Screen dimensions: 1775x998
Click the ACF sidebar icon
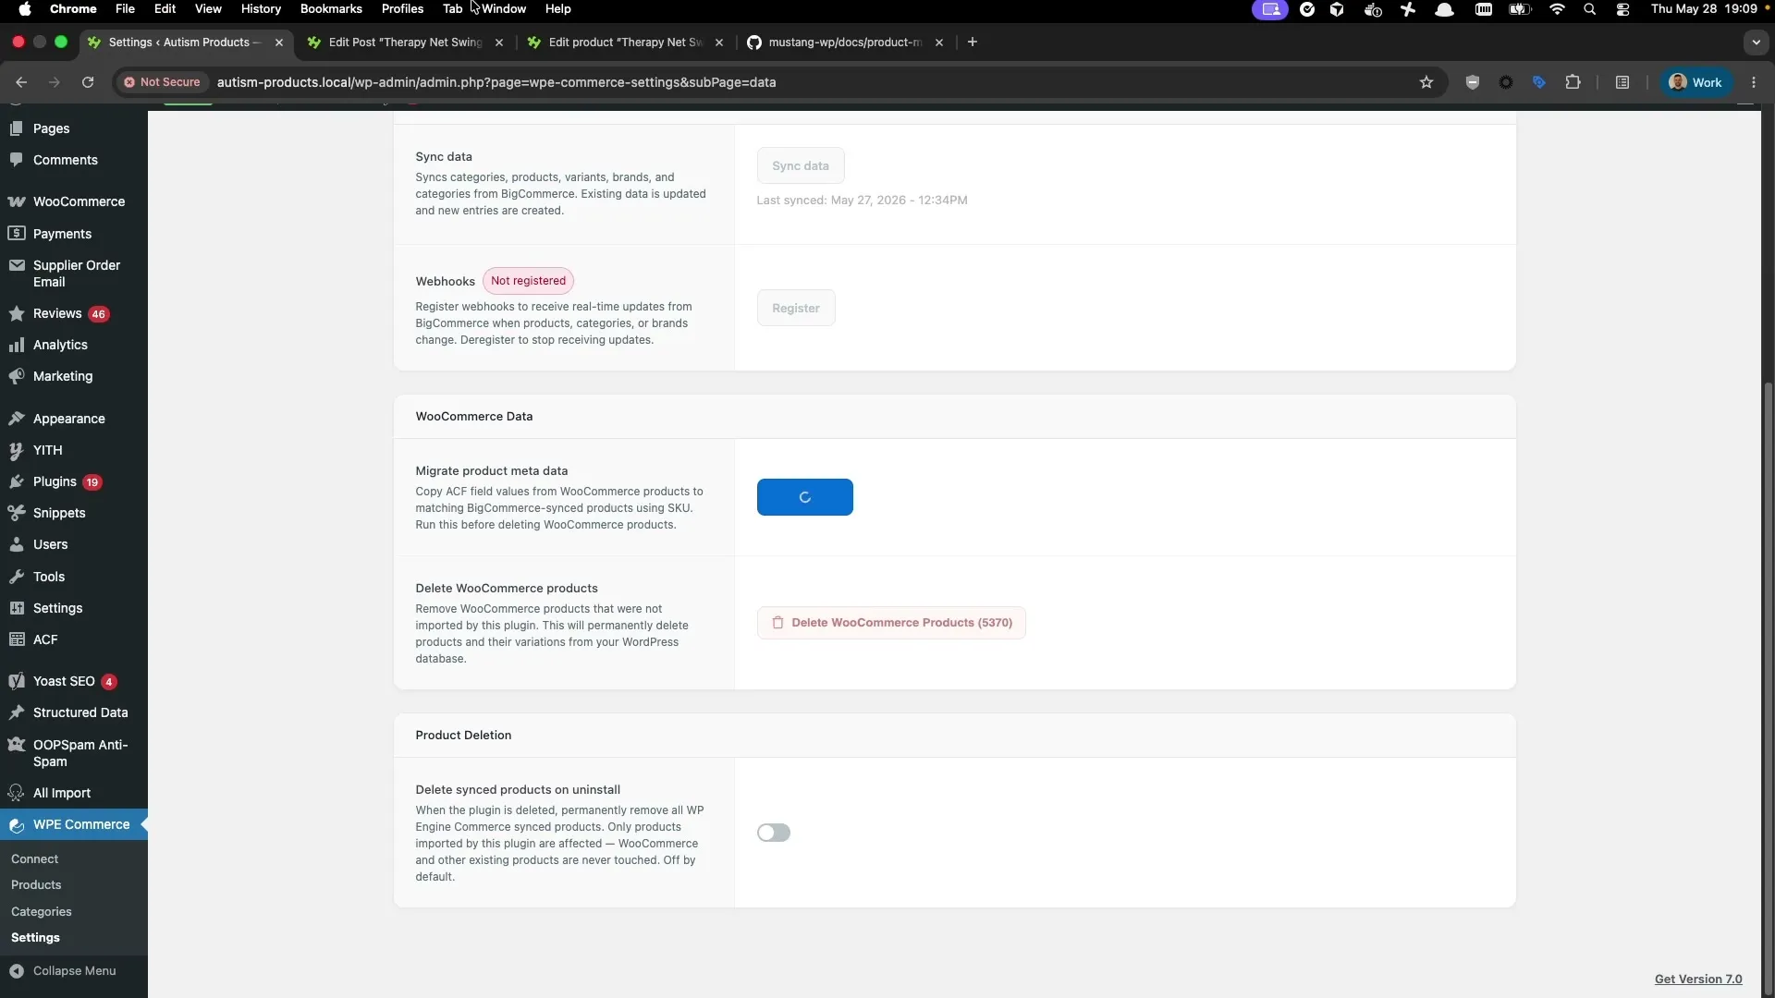point(17,639)
